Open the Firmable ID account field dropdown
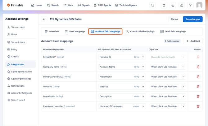The width and height of the screenshot is (208, 126). coord(122,57)
